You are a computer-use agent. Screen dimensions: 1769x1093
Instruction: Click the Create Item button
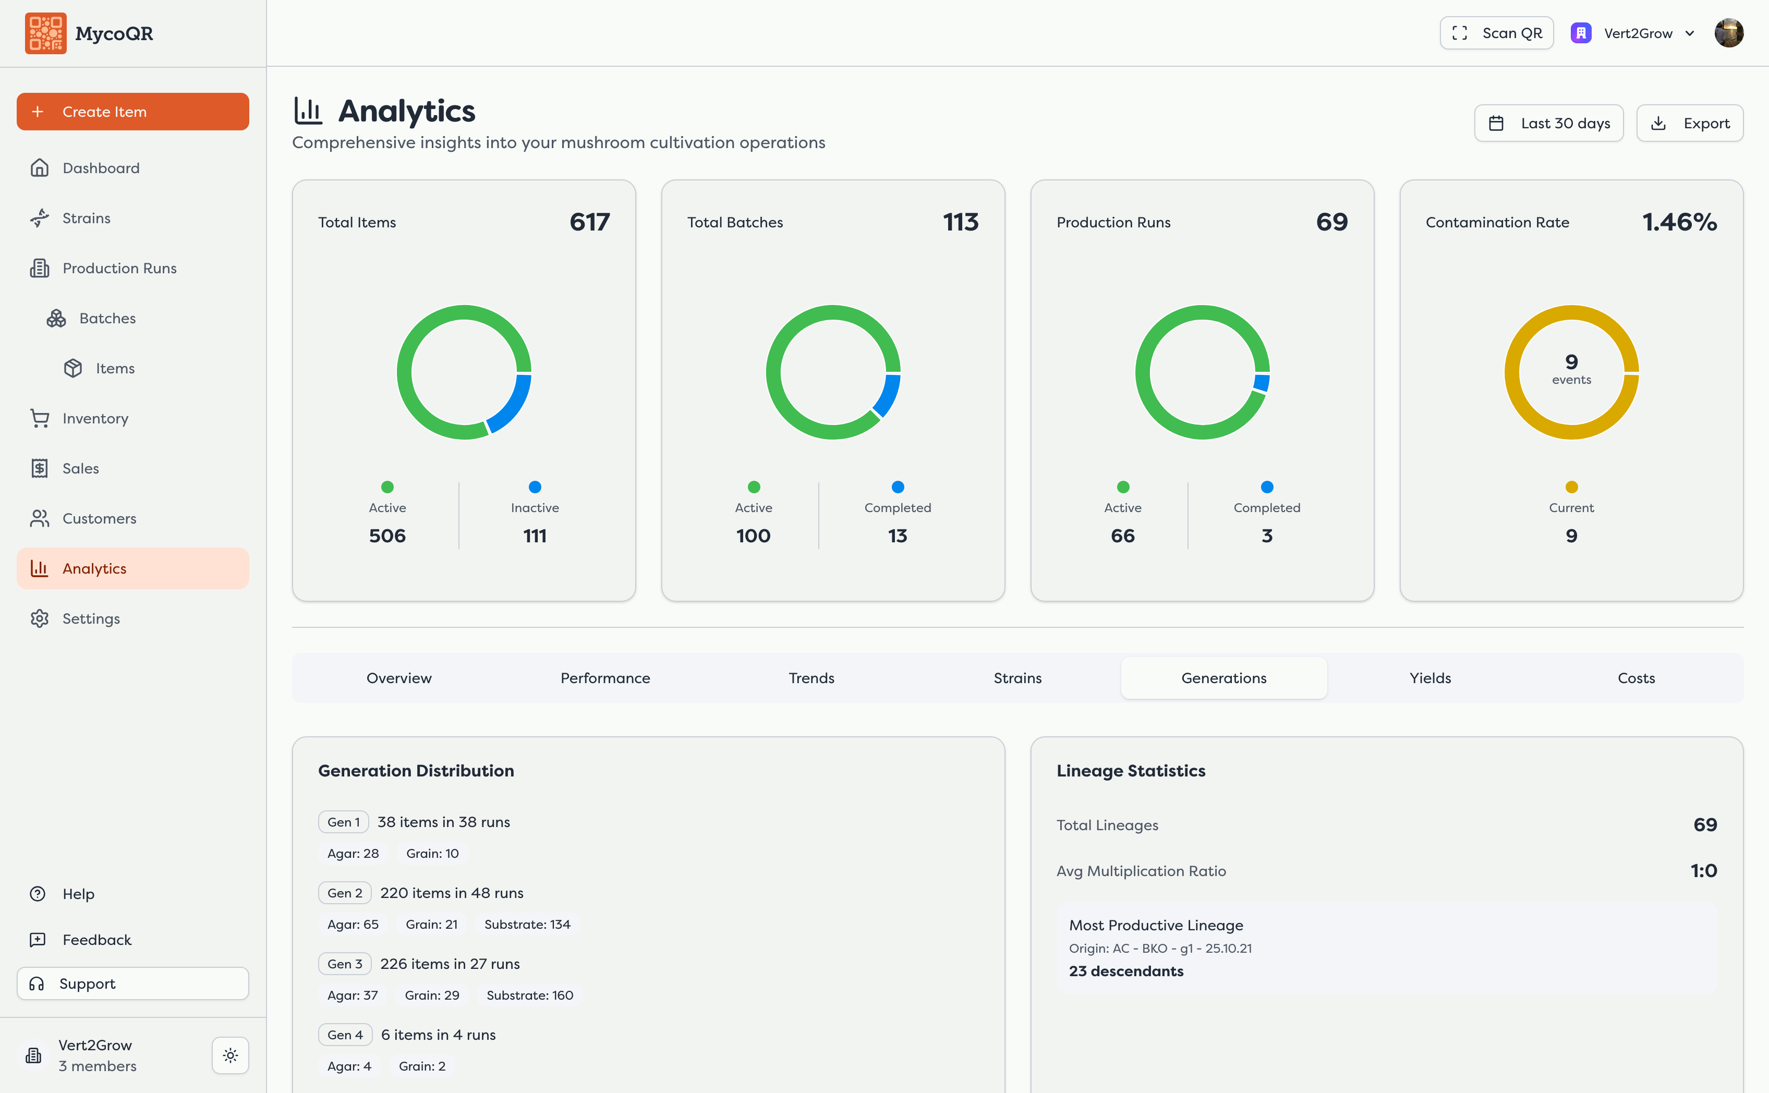coord(133,112)
